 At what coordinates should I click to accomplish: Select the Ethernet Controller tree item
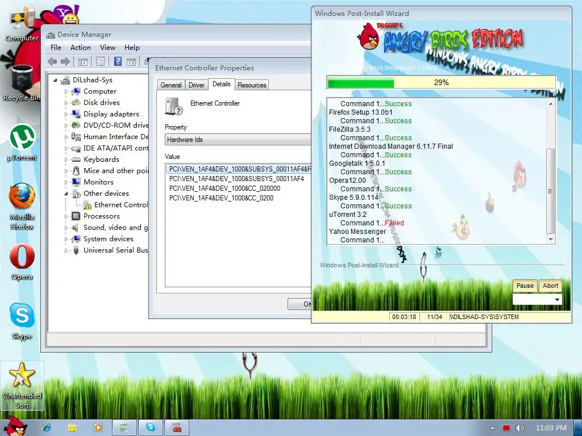click(120, 205)
